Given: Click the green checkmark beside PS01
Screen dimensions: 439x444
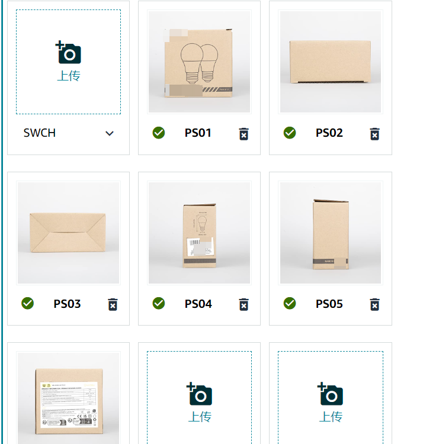Looking at the screenshot, I should (159, 133).
